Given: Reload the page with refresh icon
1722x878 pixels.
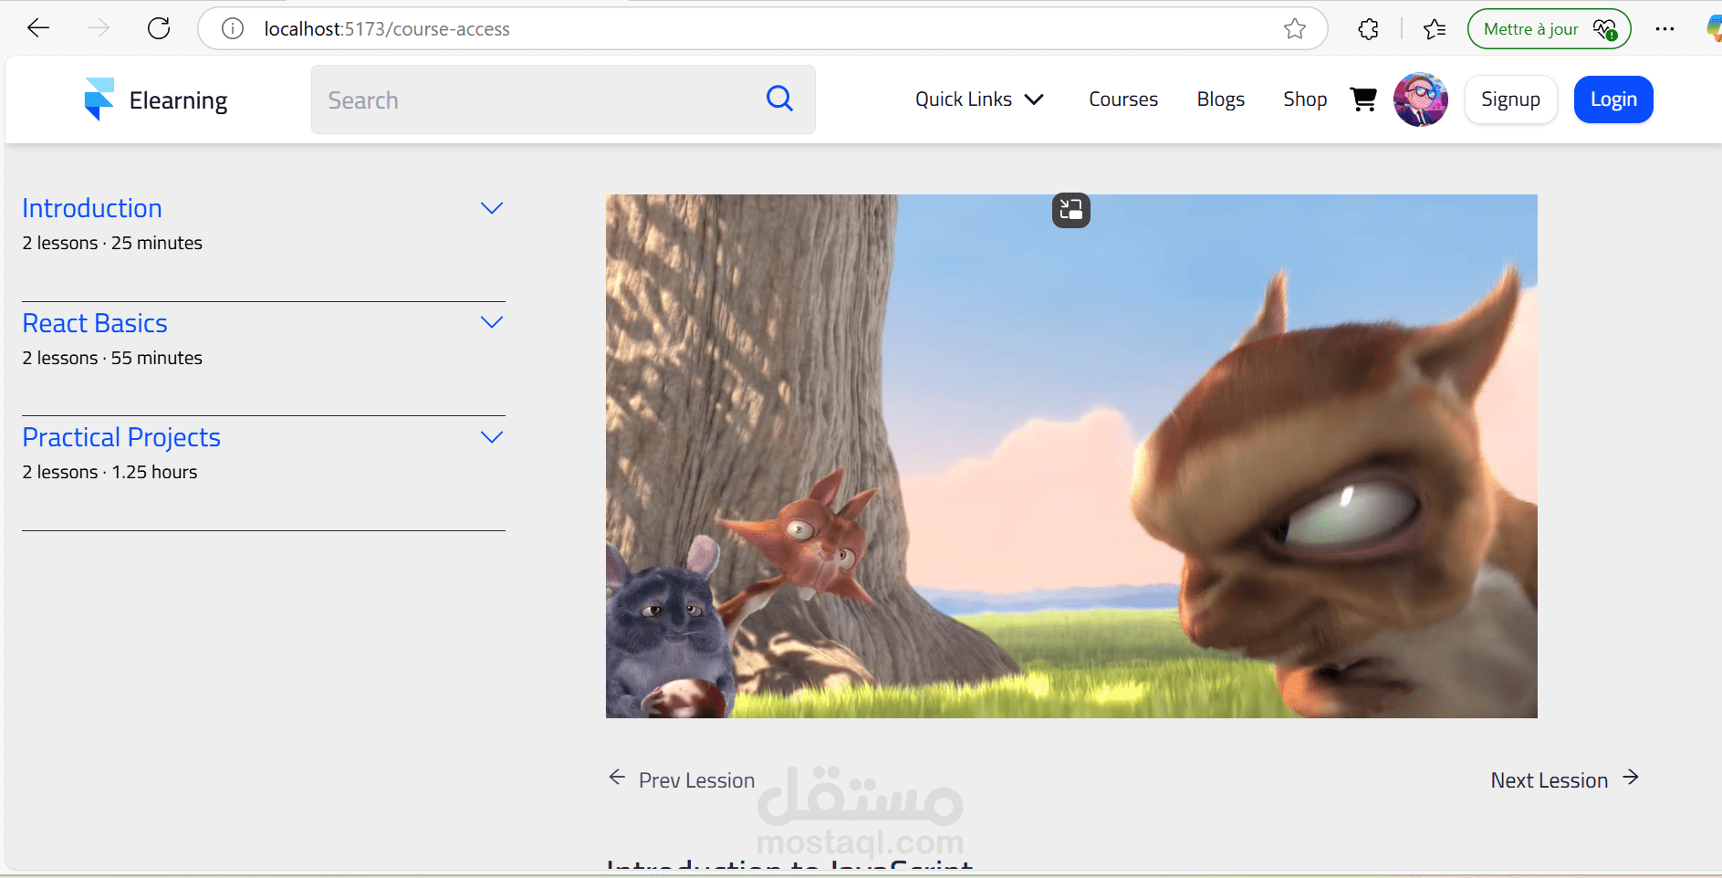Looking at the screenshot, I should pos(159,28).
